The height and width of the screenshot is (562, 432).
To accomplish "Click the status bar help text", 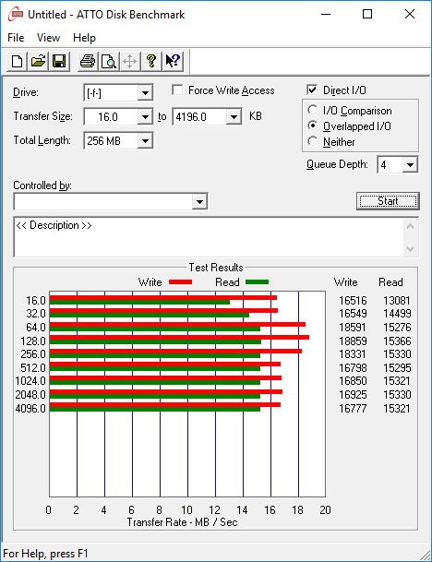I will tap(45, 554).
